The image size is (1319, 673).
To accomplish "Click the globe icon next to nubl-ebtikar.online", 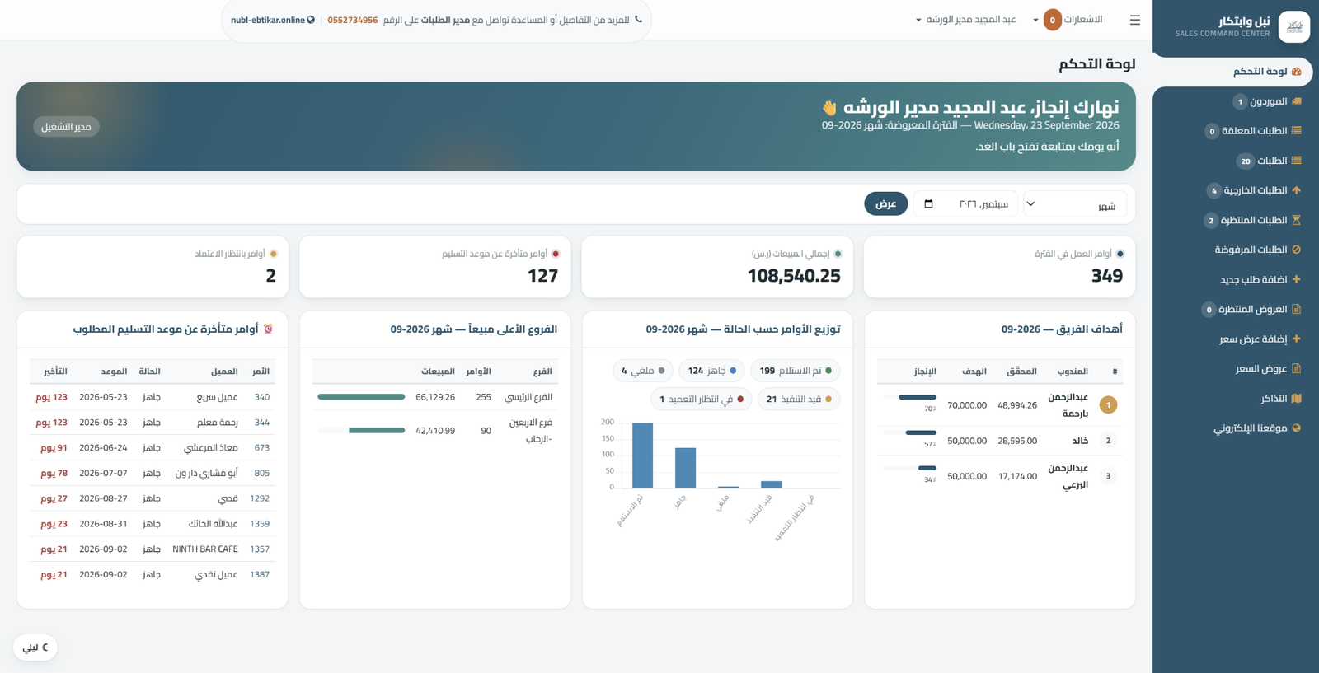I will (x=311, y=20).
